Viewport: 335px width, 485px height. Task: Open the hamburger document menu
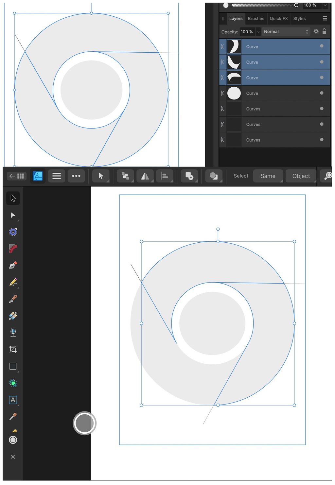pos(57,176)
